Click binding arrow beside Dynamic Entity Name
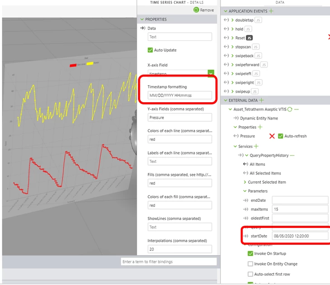The width and height of the screenshot is (330, 285). pos(236,118)
